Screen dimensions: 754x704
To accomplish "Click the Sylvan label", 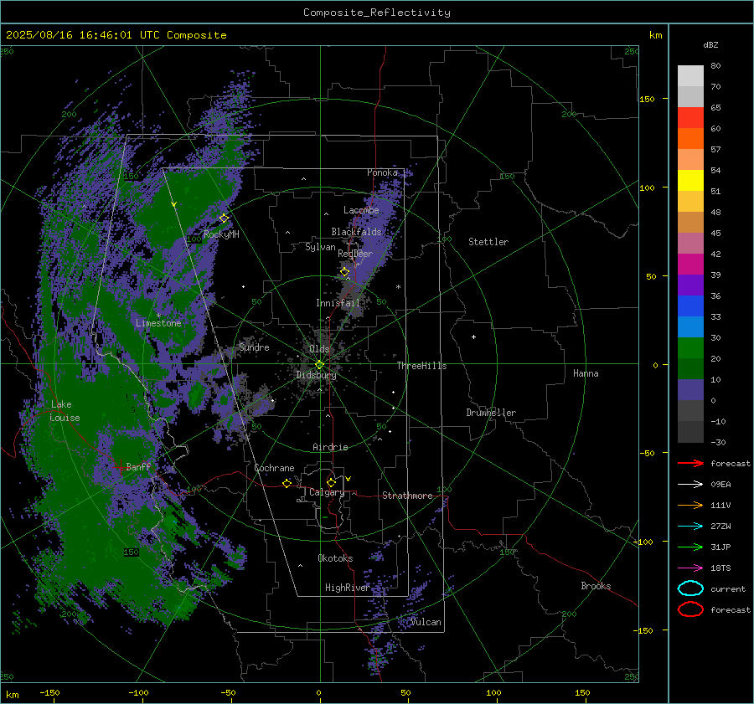I will [x=320, y=247].
